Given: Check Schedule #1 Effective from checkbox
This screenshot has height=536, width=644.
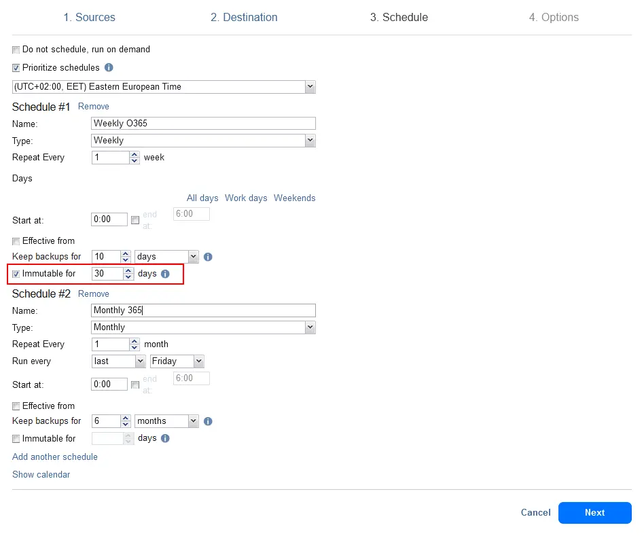Looking at the screenshot, I should (x=16, y=241).
